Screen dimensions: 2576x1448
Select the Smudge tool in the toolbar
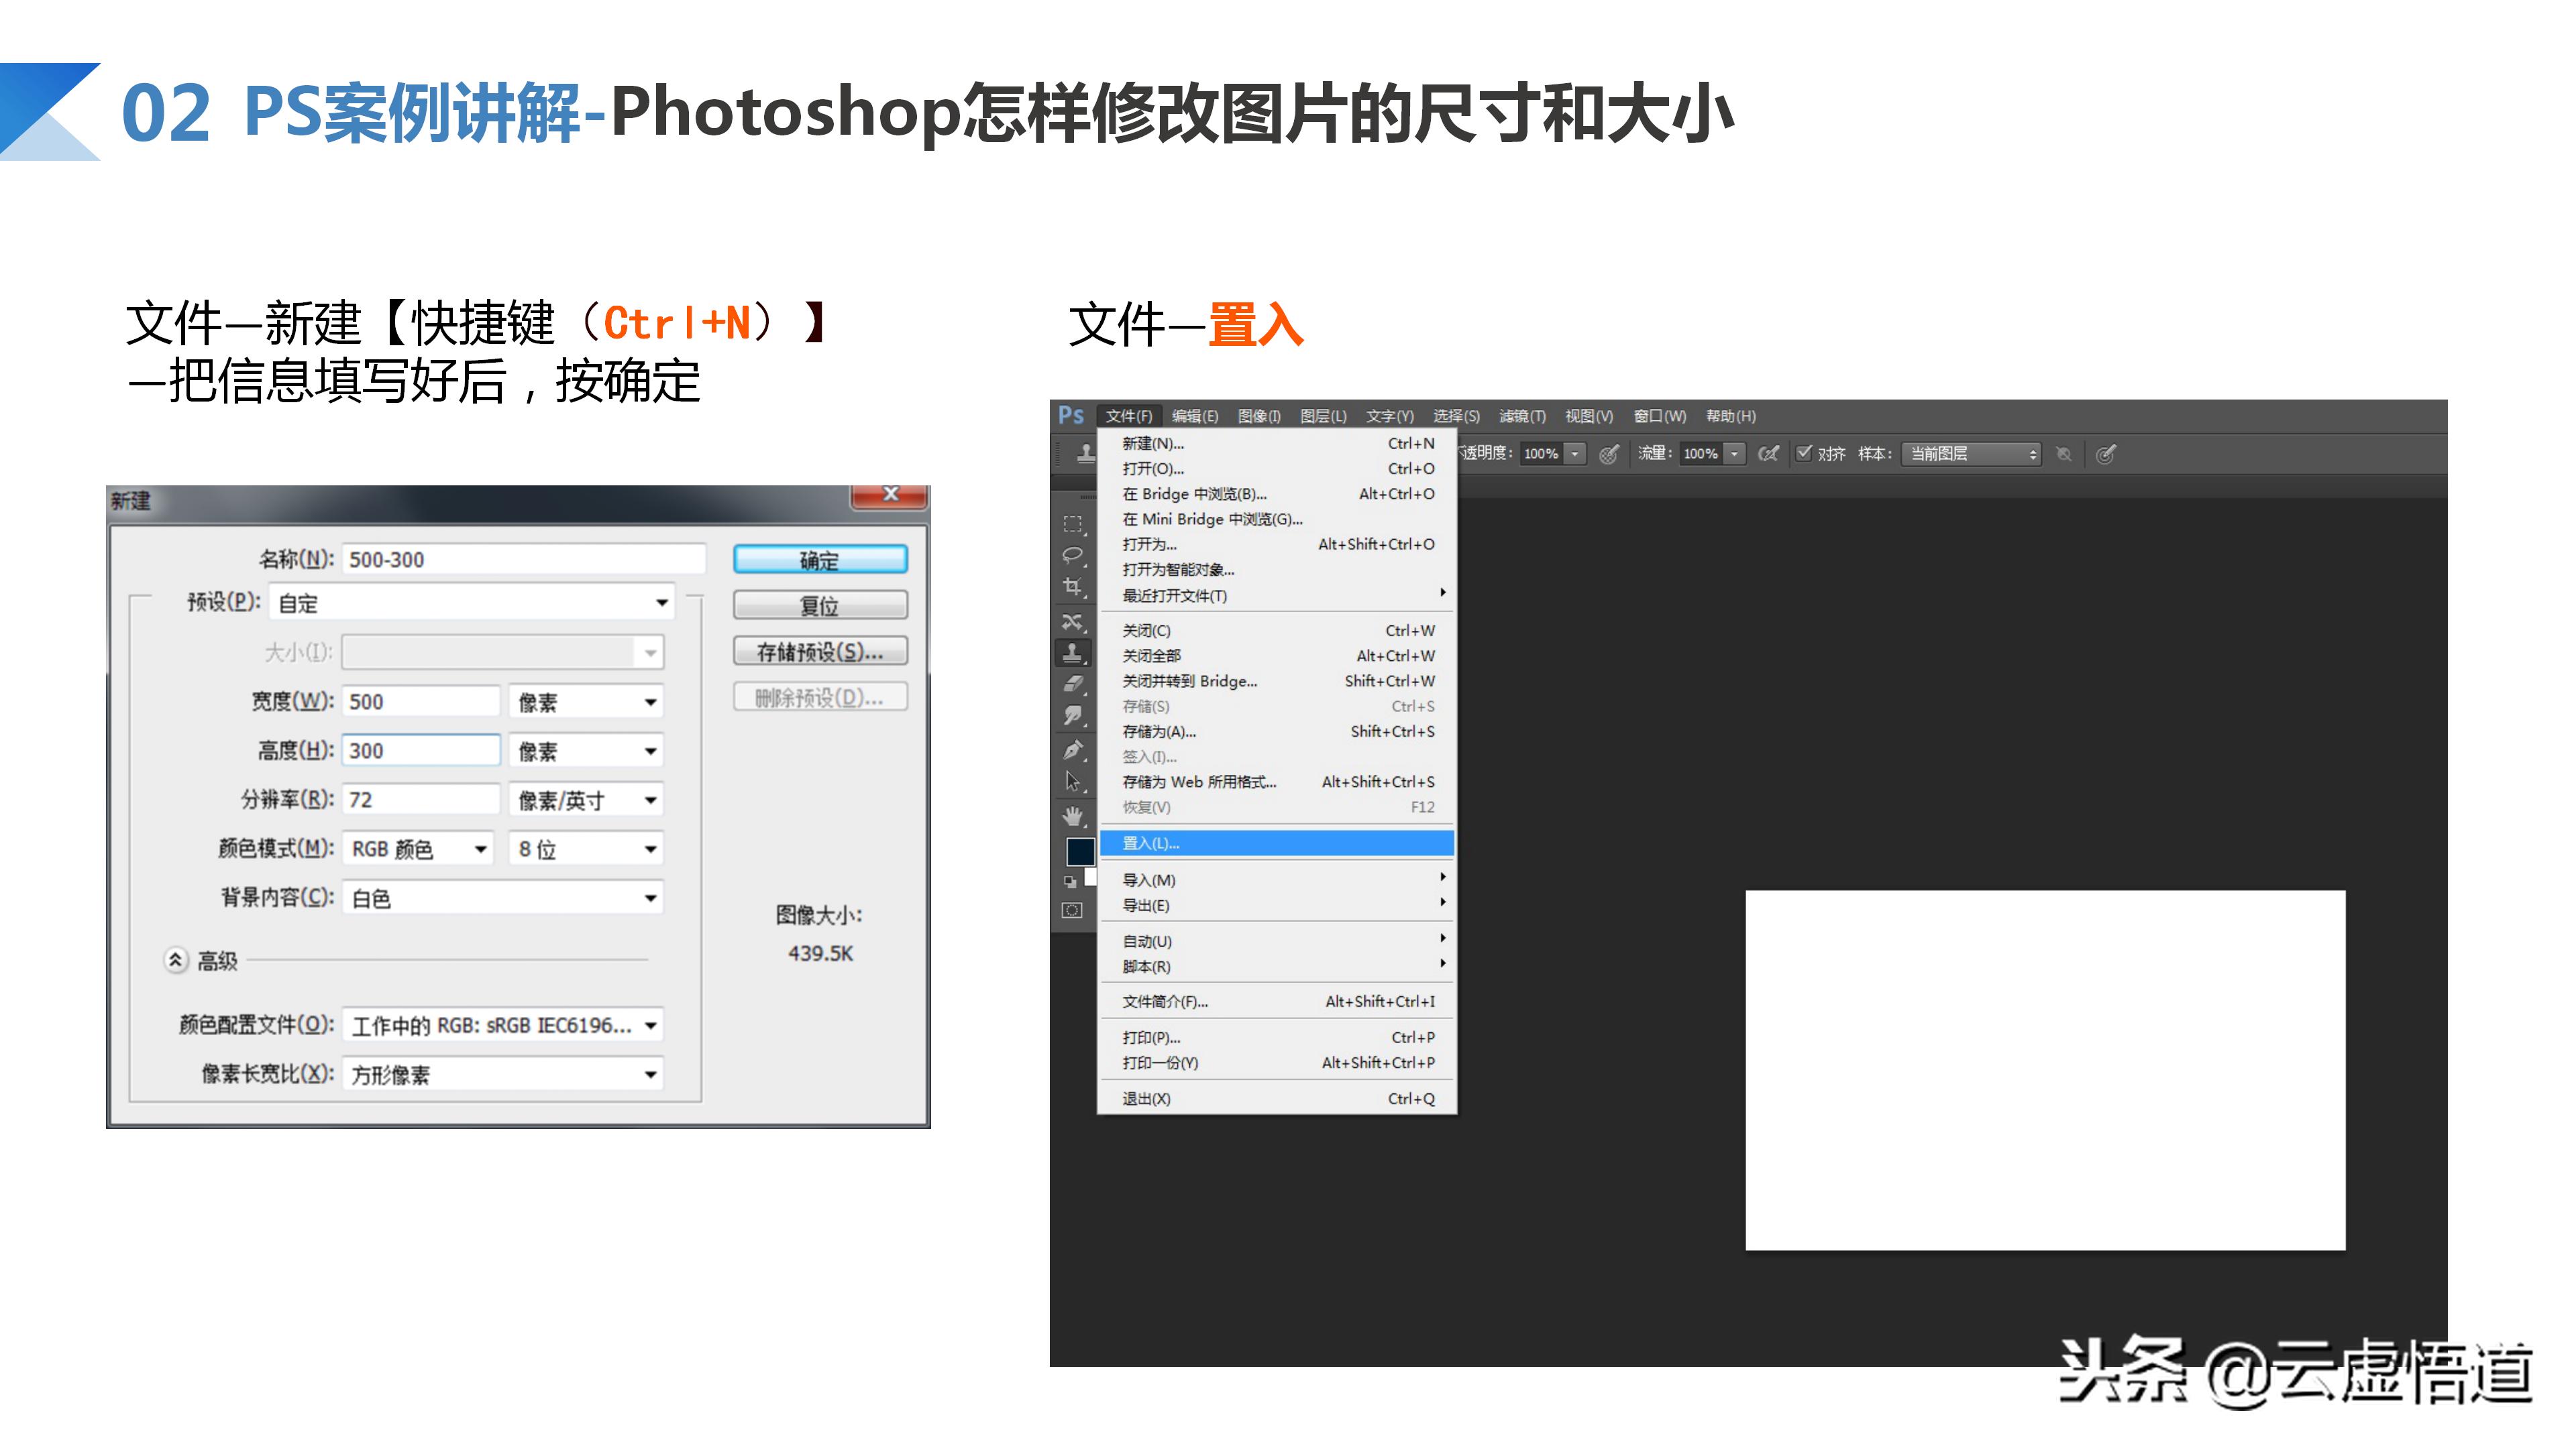[x=1073, y=715]
